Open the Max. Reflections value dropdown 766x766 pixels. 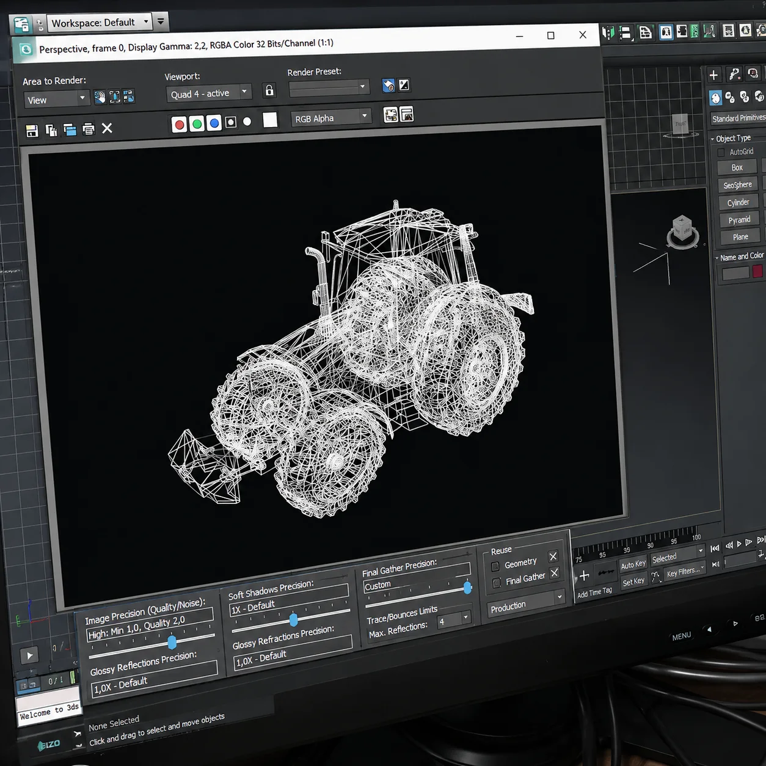pyautogui.click(x=454, y=620)
